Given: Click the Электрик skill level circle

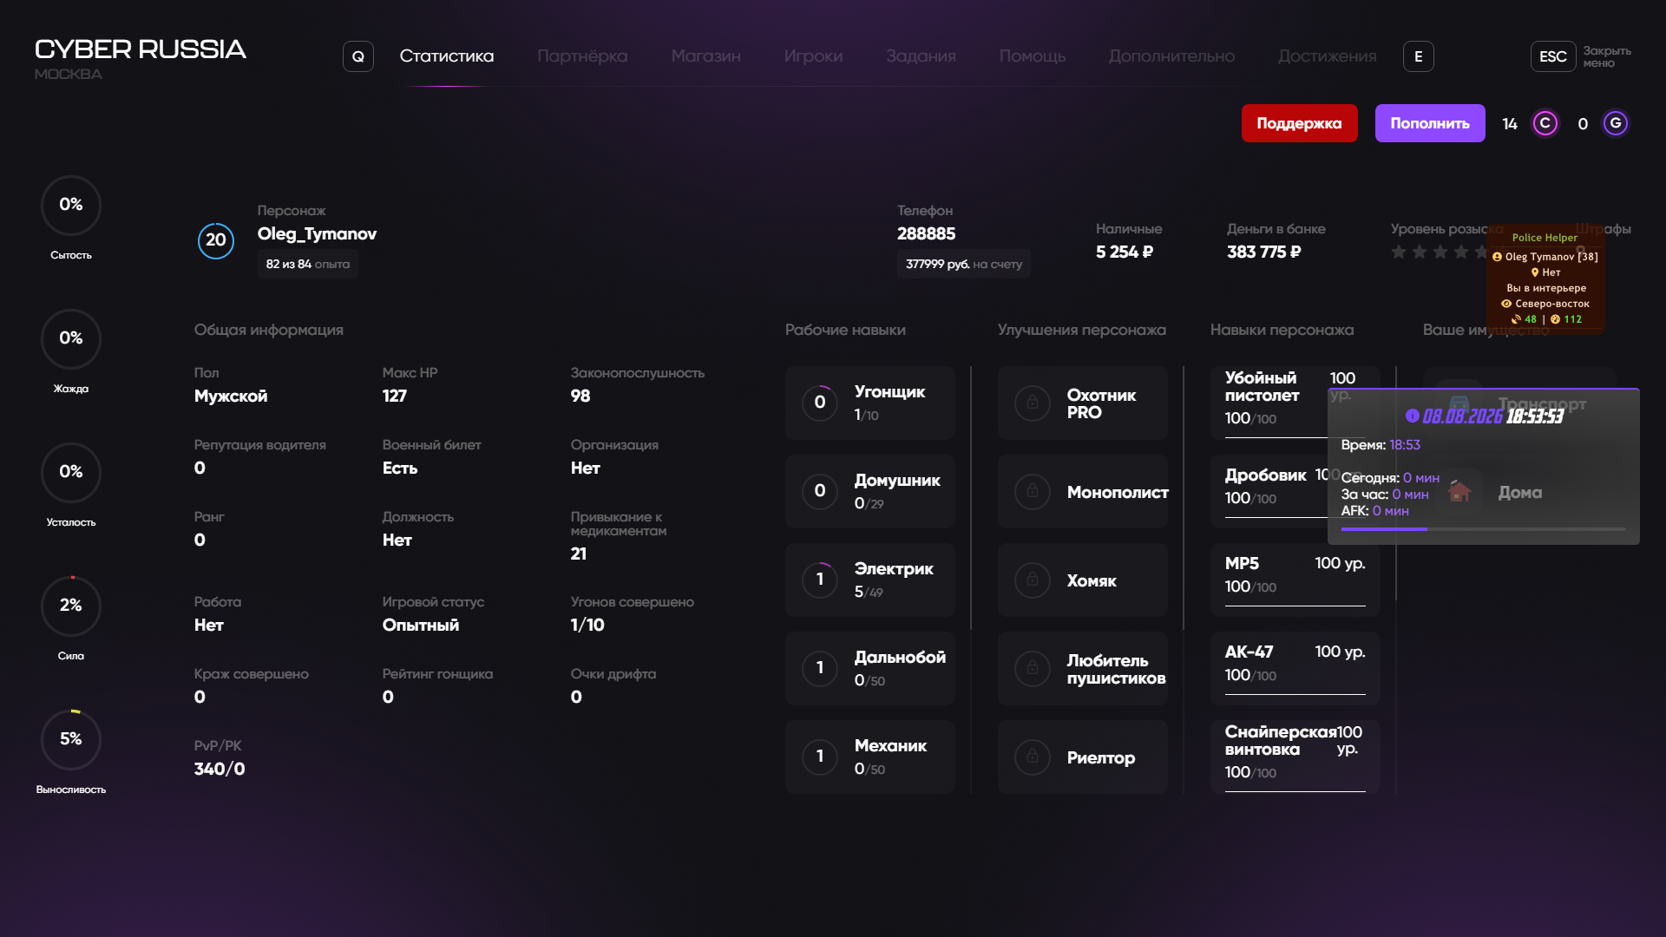Looking at the screenshot, I should click(820, 580).
